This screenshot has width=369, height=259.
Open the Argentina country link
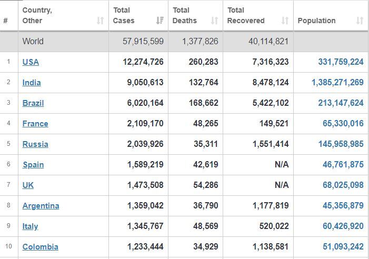pos(41,206)
